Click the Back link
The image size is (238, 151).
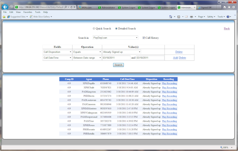pos(227,29)
